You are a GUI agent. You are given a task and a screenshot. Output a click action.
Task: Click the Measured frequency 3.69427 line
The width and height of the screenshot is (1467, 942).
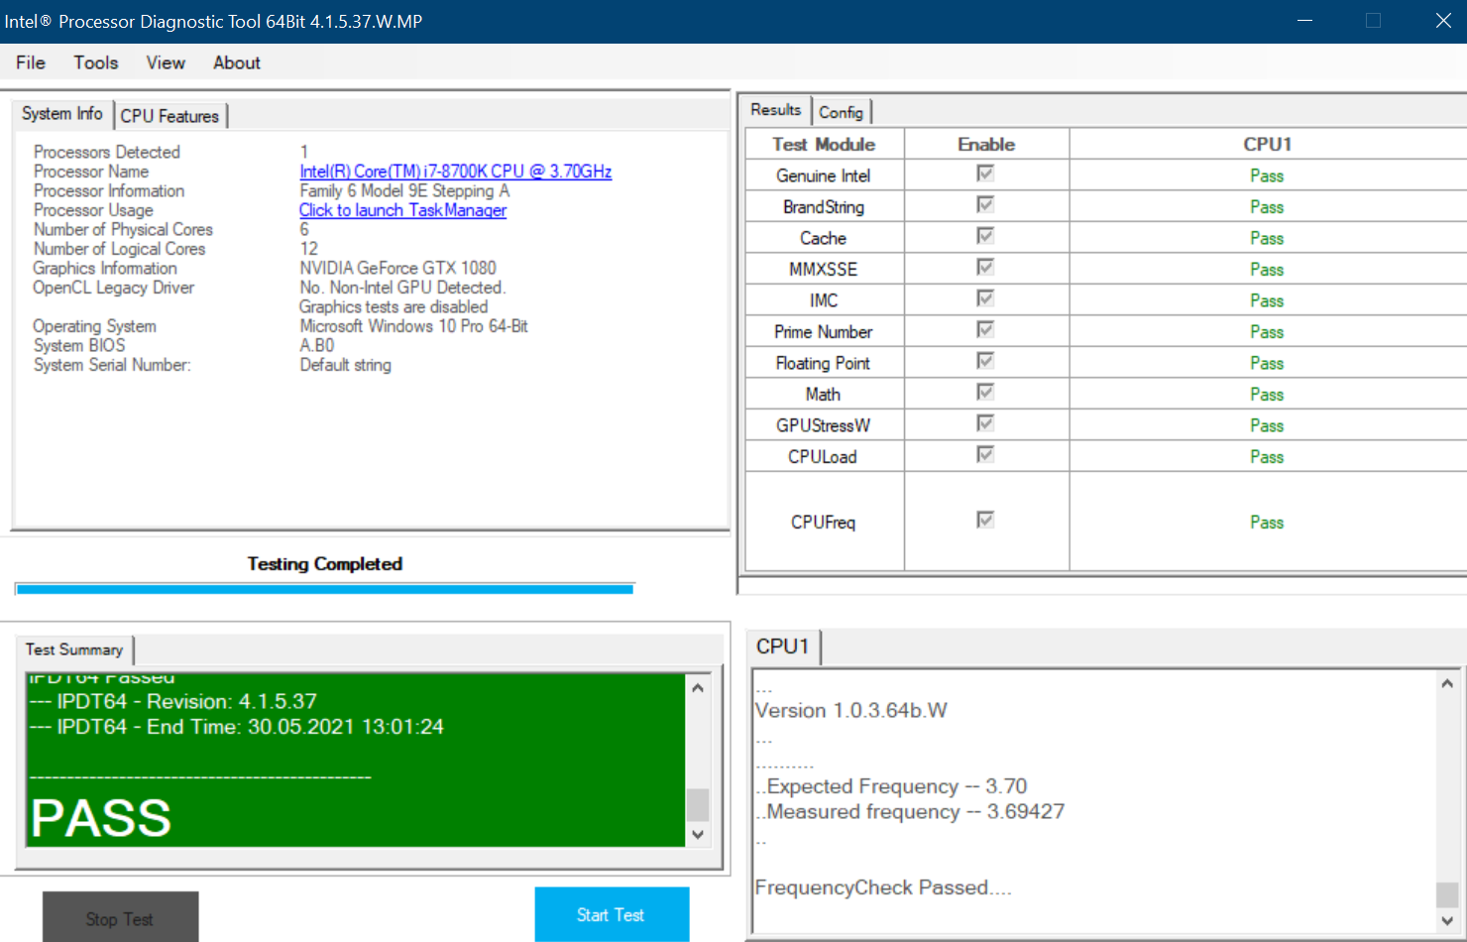click(910, 811)
